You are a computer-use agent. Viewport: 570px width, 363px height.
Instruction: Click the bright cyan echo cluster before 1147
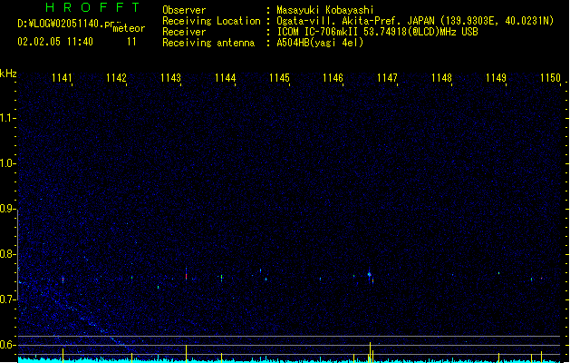coord(370,274)
